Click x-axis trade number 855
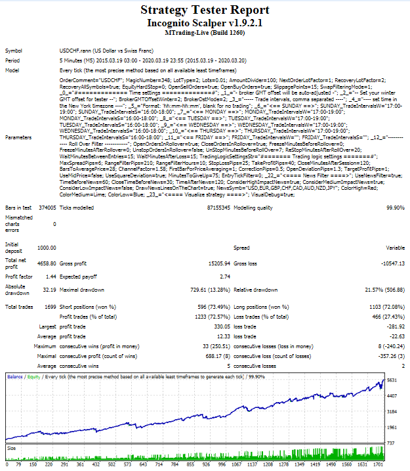Screen dimensions: 410x471 pyautogui.click(x=190, y=464)
